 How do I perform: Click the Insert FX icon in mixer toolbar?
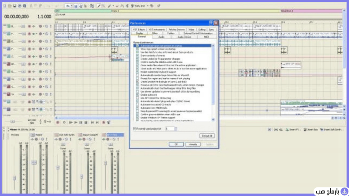pyautogui.click(x=287, y=130)
